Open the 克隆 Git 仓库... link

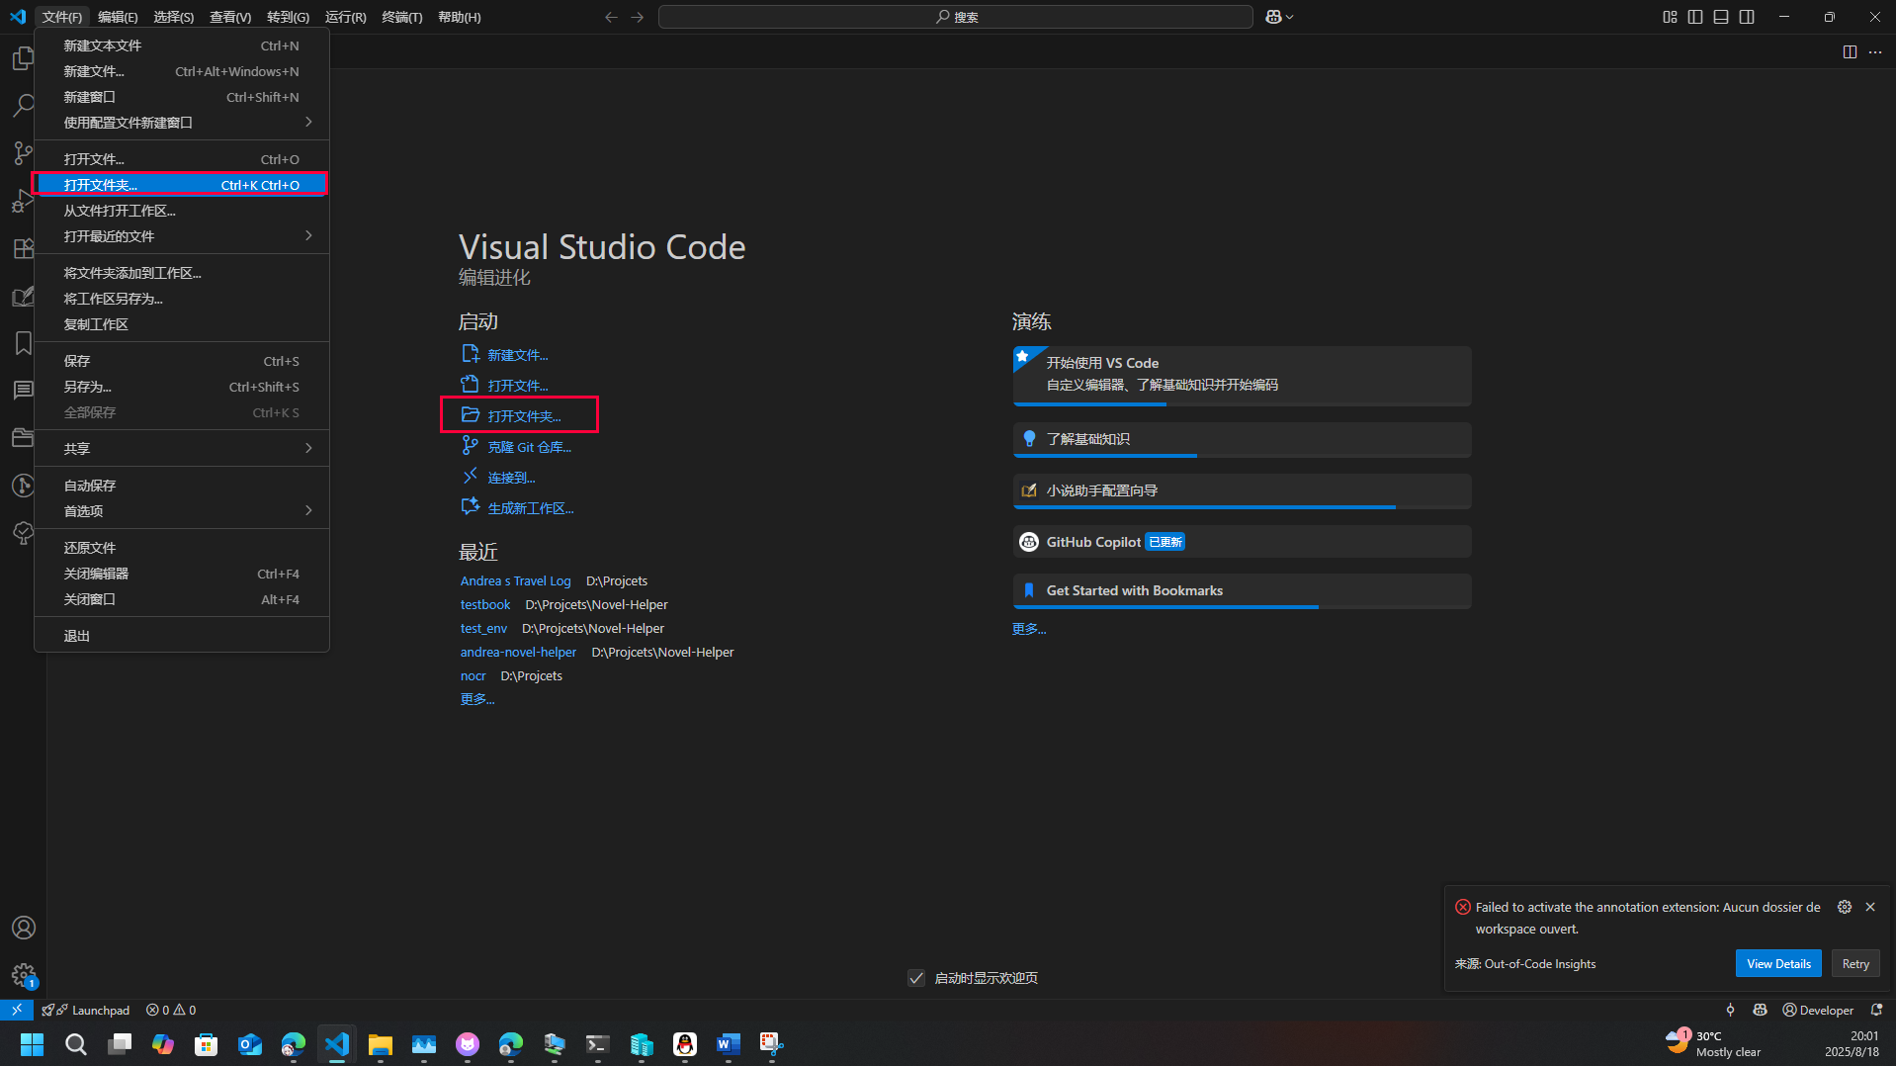click(529, 447)
